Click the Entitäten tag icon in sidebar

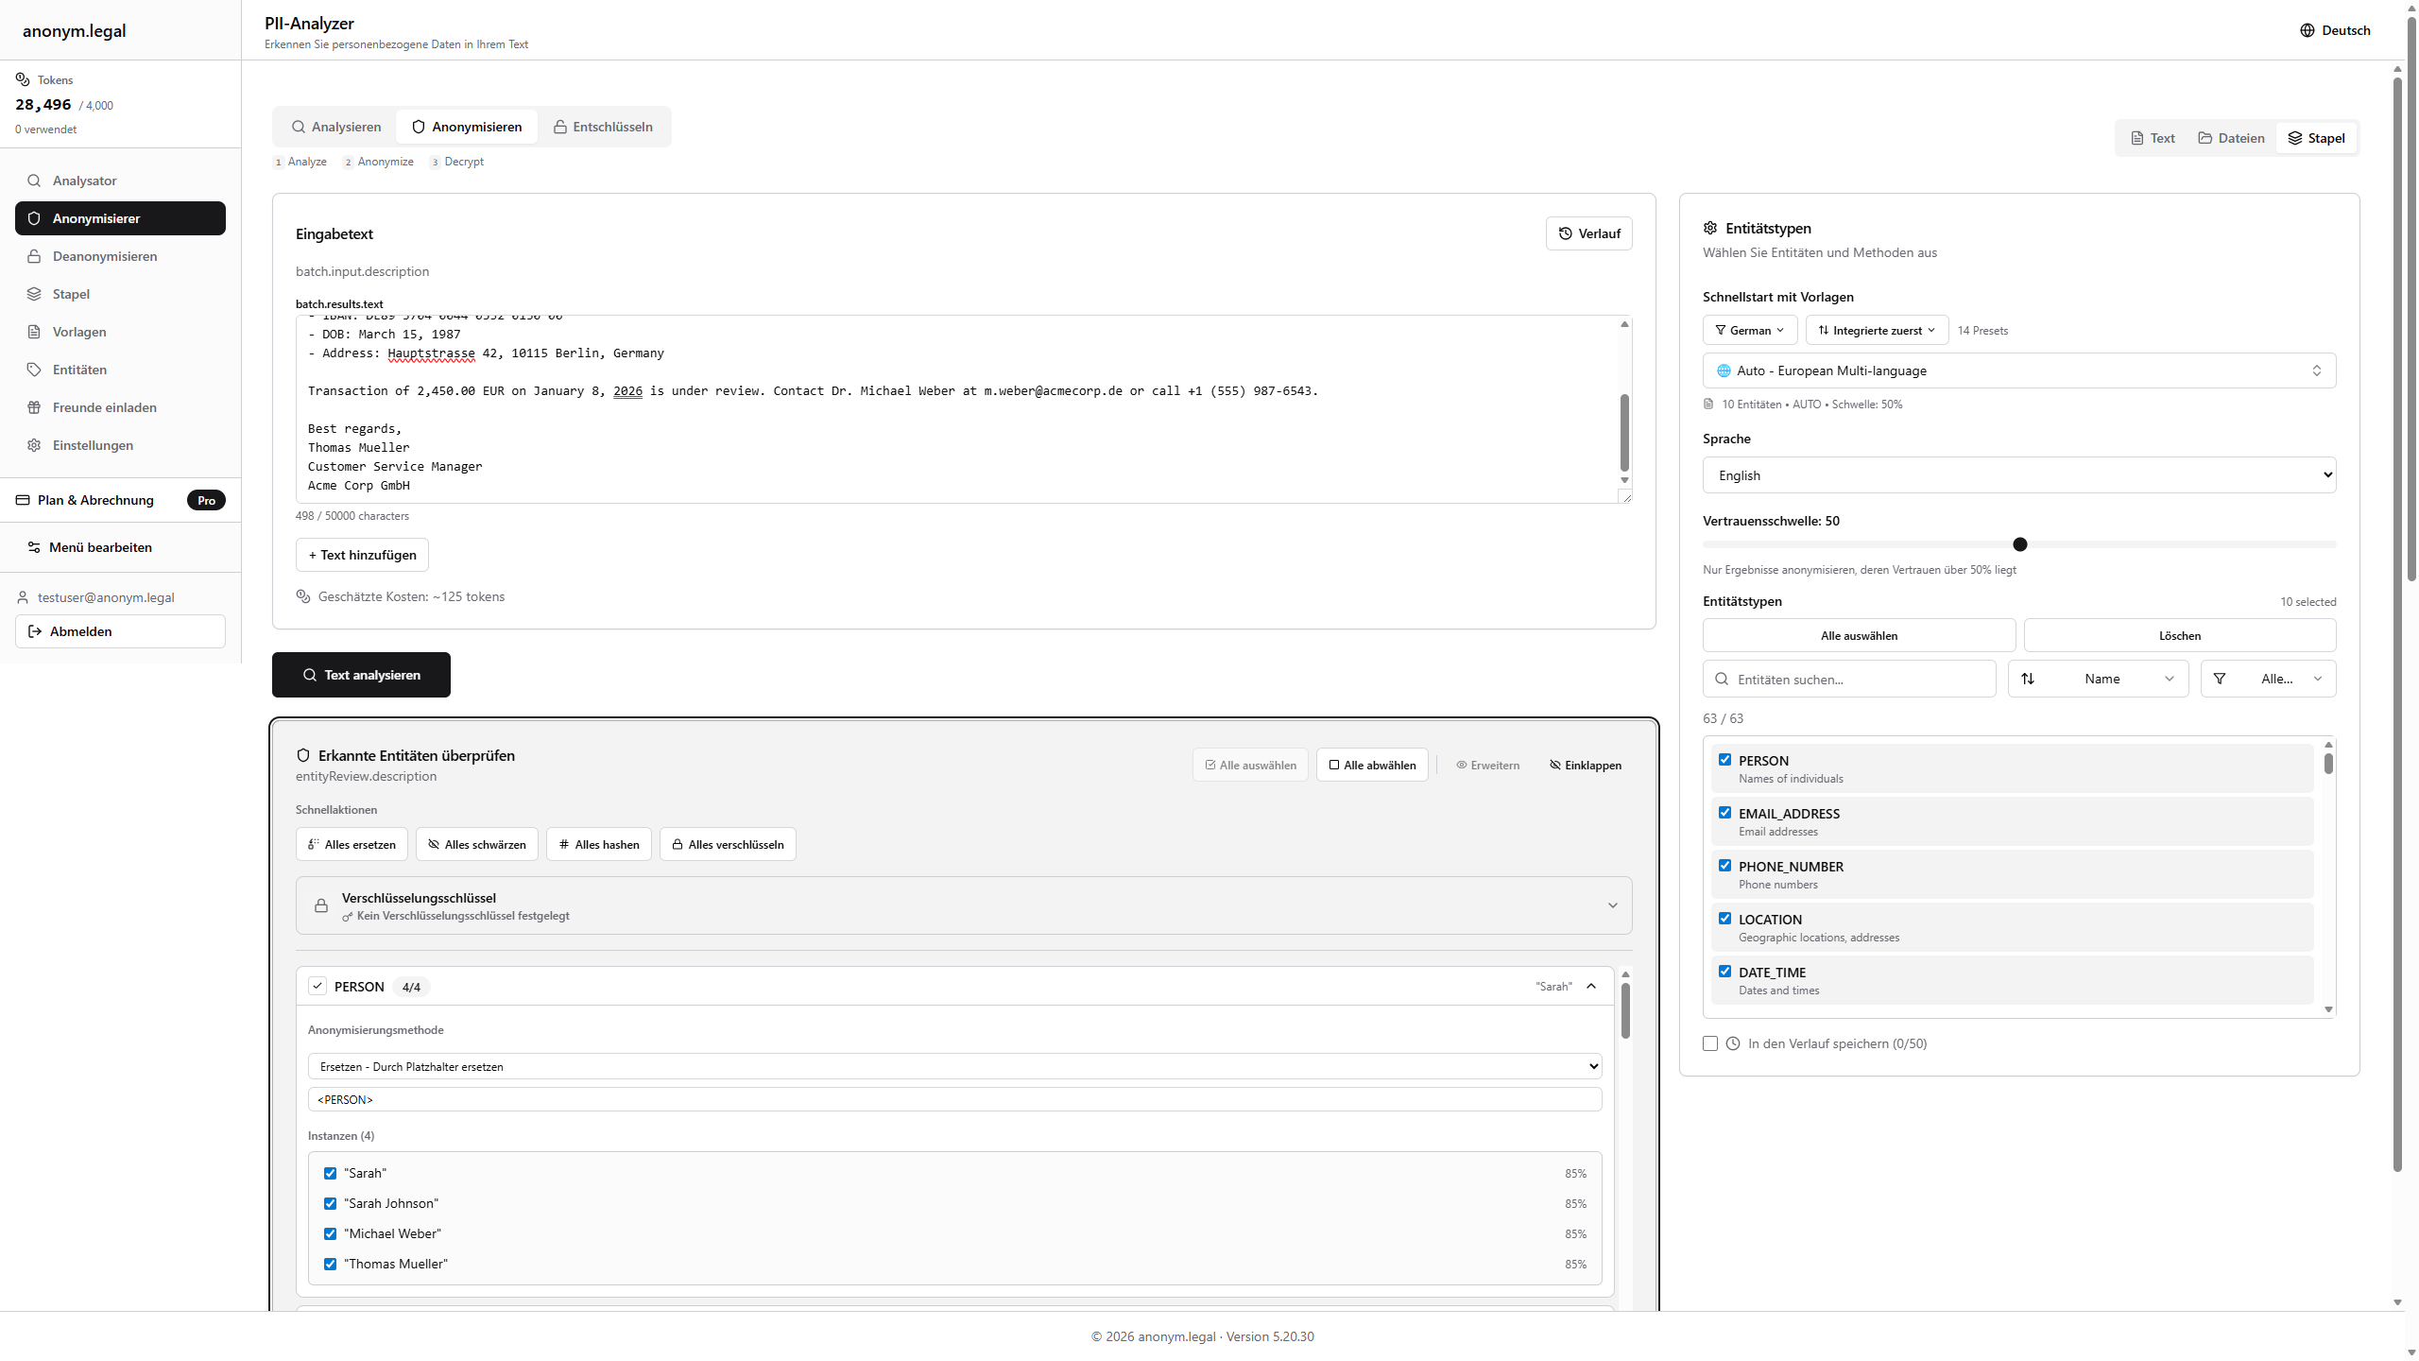(x=34, y=370)
